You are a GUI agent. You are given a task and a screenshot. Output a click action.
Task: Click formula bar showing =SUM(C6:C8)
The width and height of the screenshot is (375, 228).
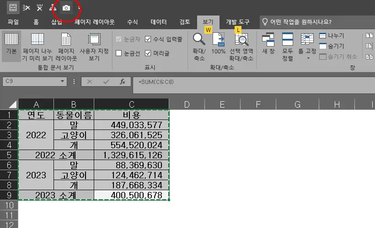coord(254,85)
